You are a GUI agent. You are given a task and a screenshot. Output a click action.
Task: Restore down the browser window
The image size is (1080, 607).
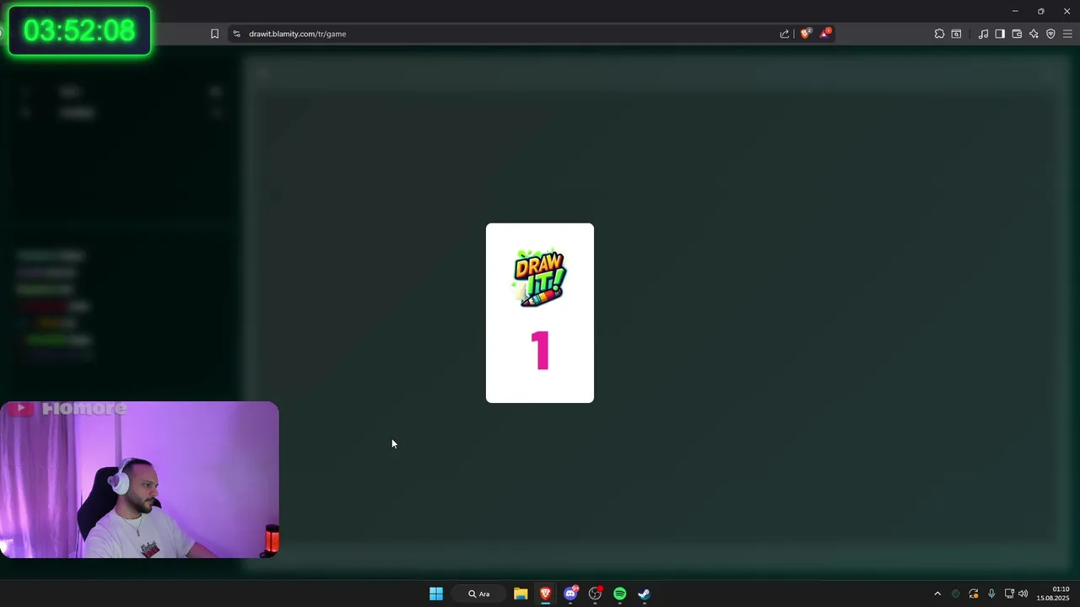pos(1040,11)
